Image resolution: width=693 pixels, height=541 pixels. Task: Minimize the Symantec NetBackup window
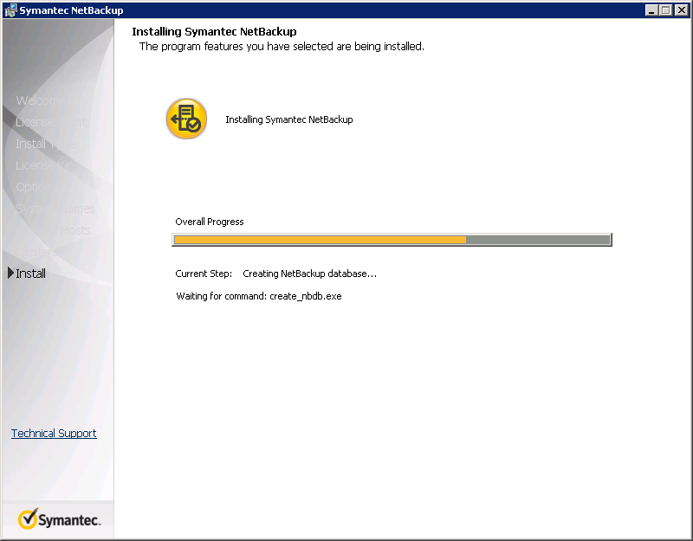(x=651, y=10)
